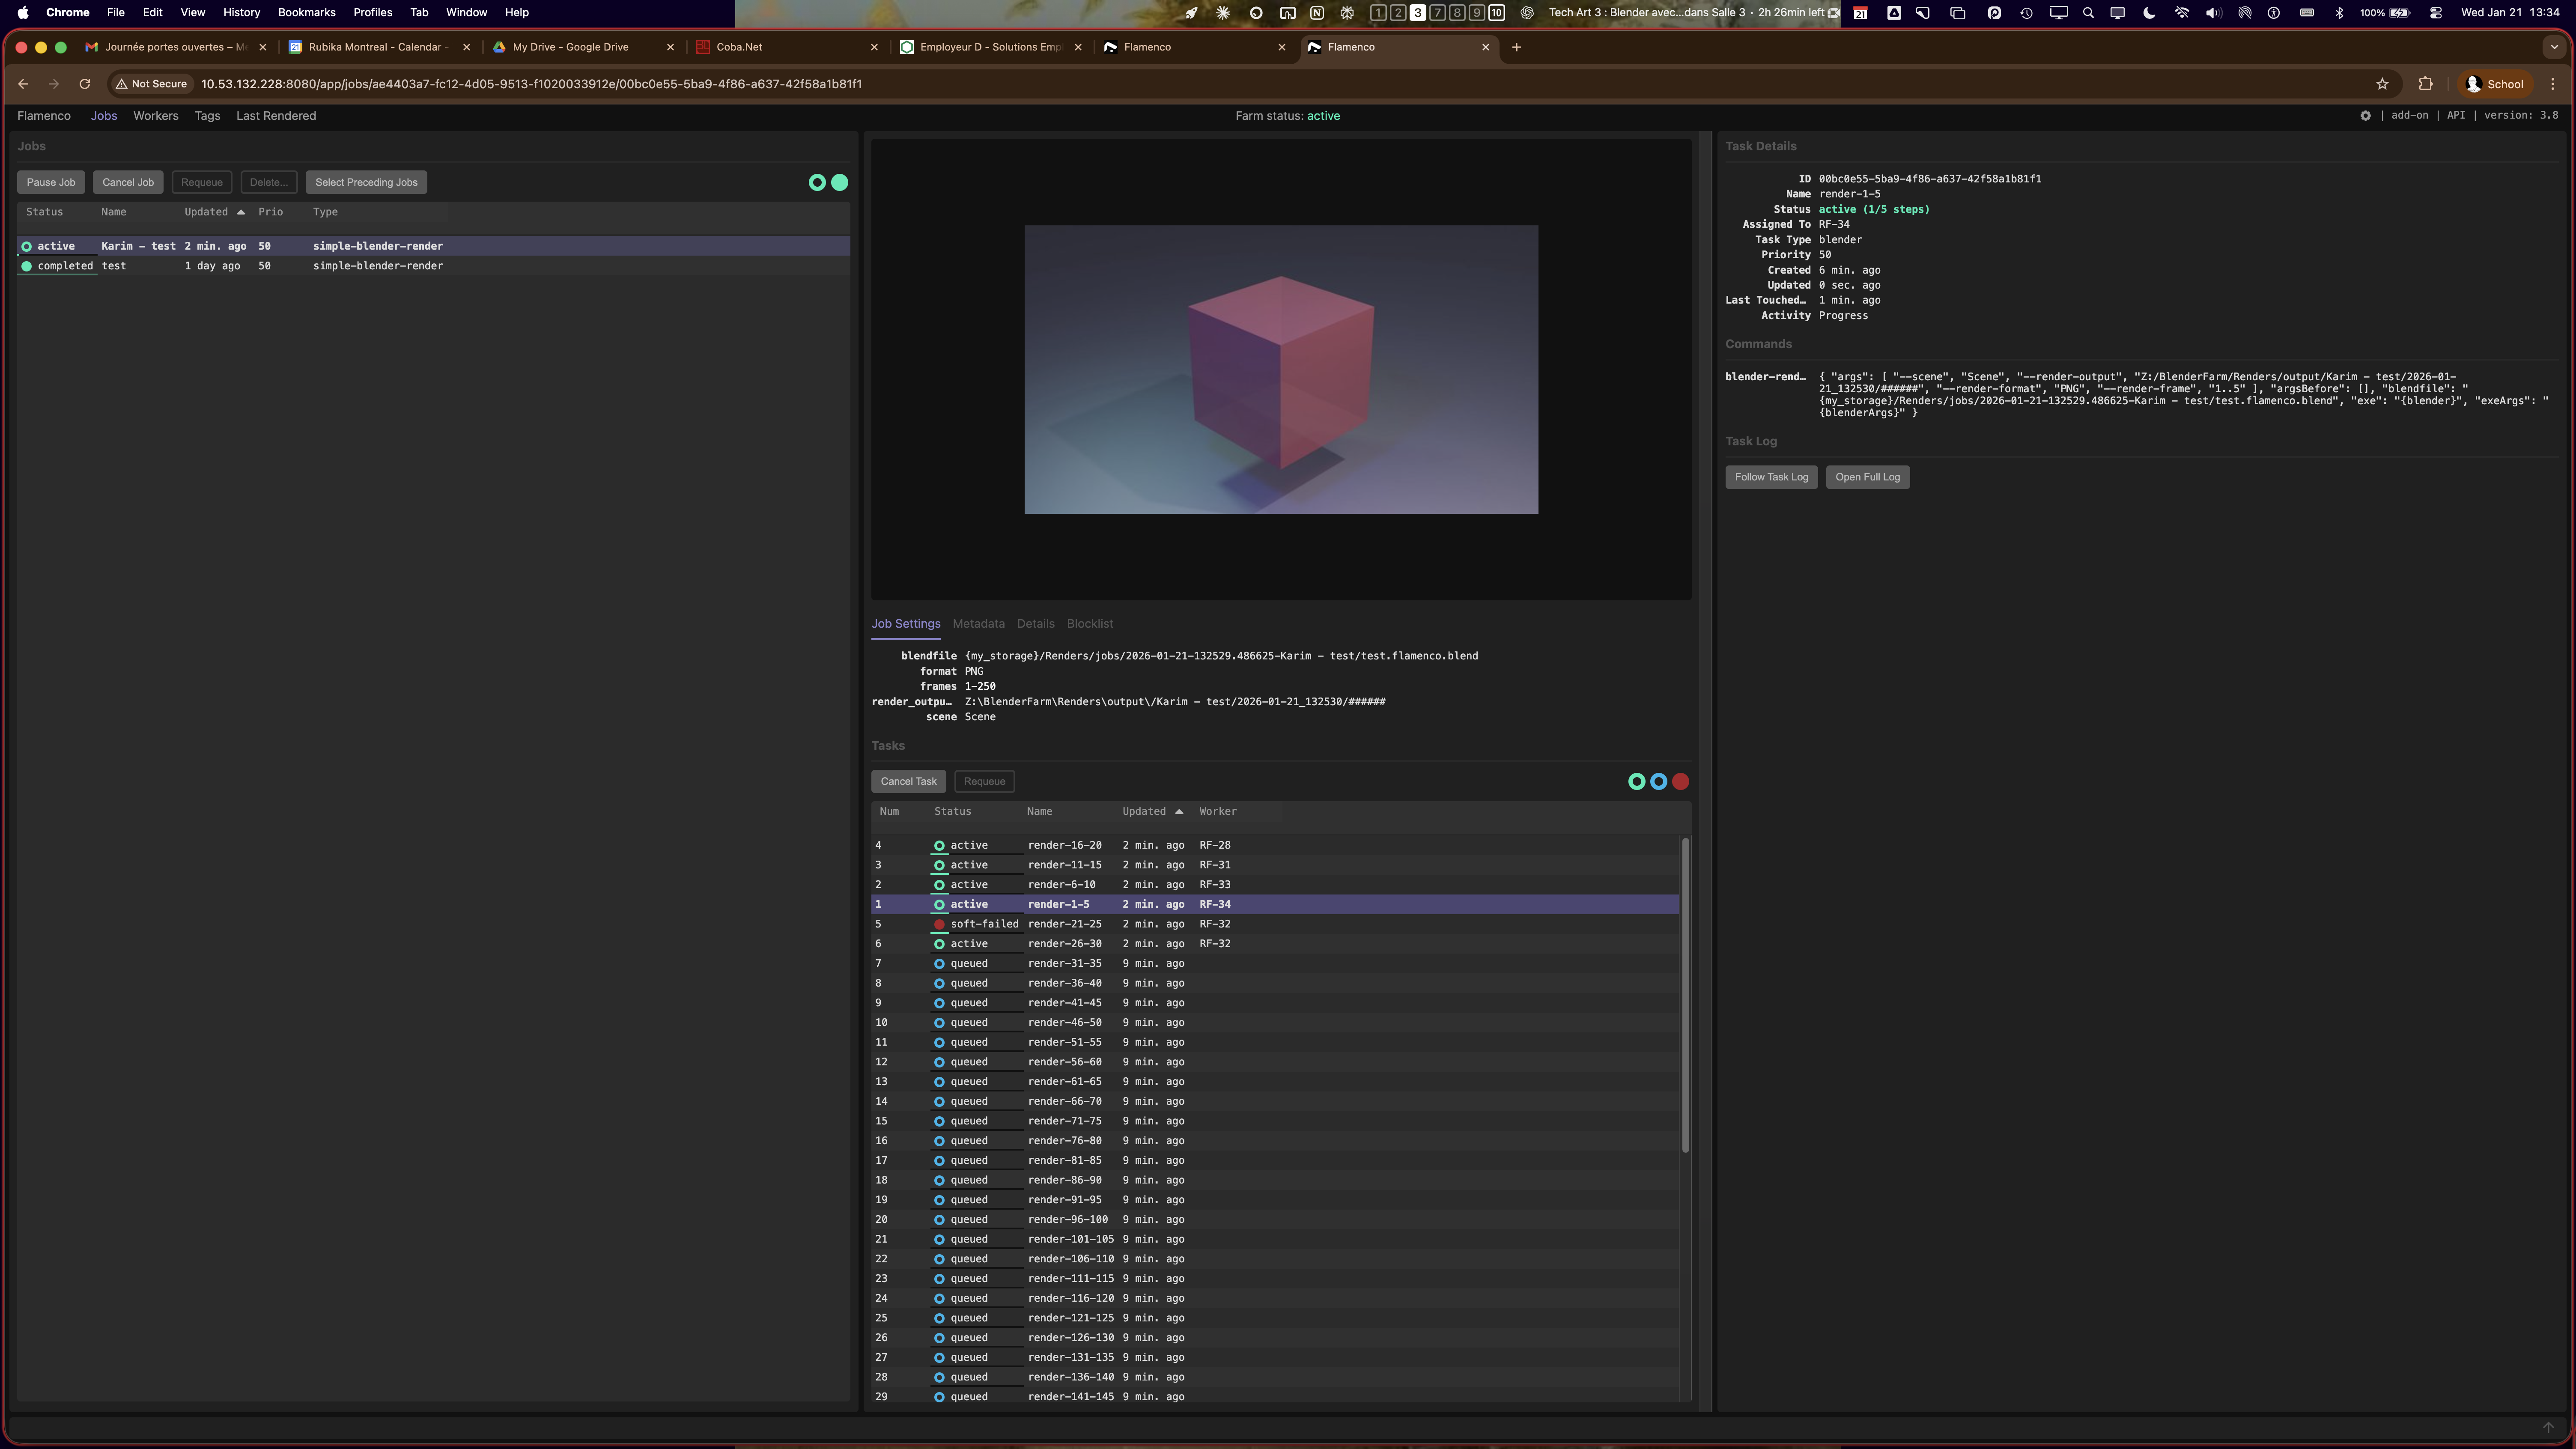This screenshot has width=2576, height=1449.
Task: Switch to Metadata tab
Action: (978, 624)
